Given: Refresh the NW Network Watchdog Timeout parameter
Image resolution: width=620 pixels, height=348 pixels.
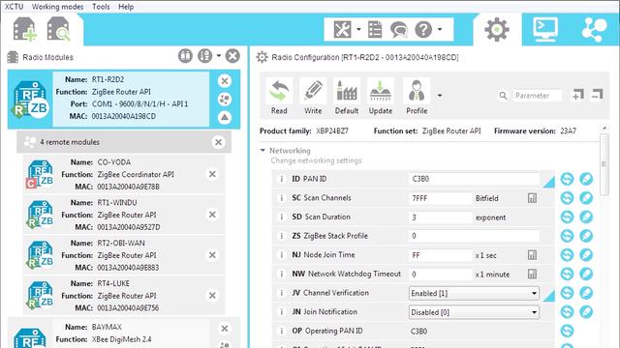Looking at the screenshot, I should 567,274.
